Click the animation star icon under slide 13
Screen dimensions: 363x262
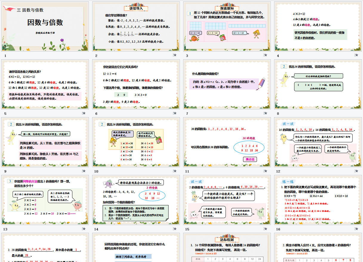(84, 229)
